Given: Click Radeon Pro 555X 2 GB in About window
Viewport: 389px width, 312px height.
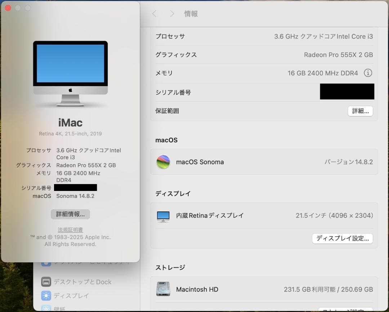Looking at the screenshot, I should tap(86, 165).
